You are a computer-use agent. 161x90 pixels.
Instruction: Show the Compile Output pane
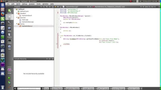coord(87,88)
